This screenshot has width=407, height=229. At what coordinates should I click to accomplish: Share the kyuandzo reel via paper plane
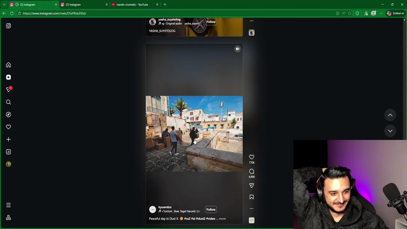pyautogui.click(x=252, y=185)
